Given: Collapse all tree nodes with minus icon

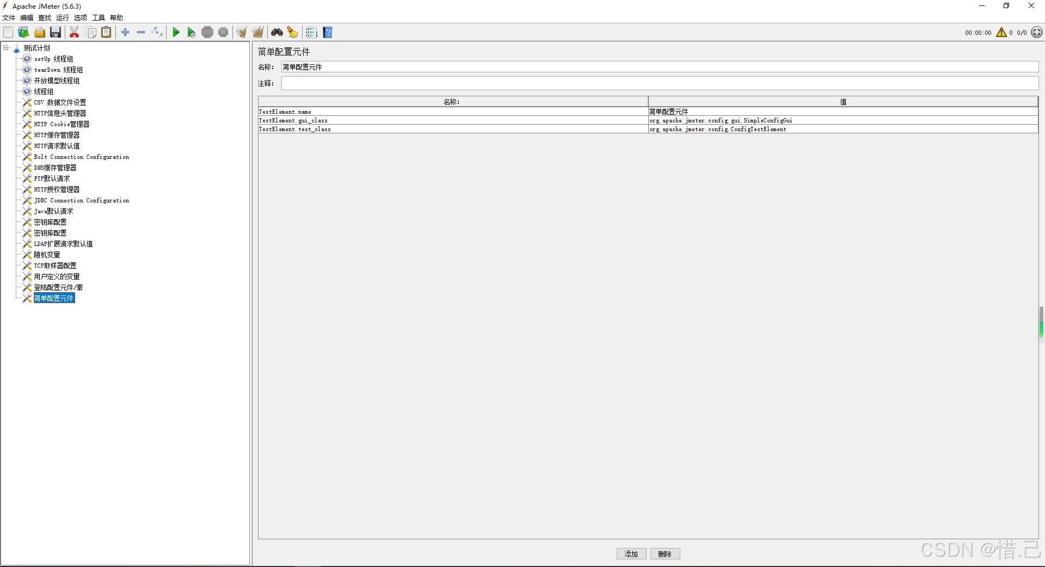Looking at the screenshot, I should tap(141, 33).
